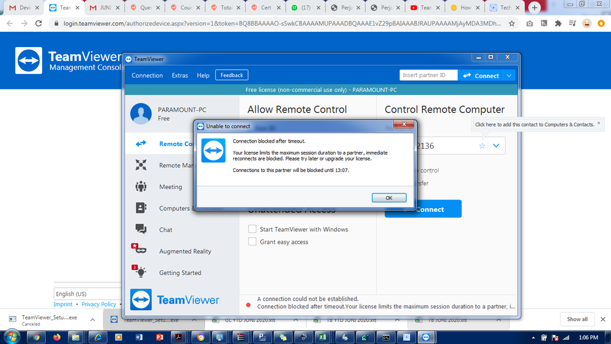
Task: Show hidden system tray icons
Action: (533, 338)
